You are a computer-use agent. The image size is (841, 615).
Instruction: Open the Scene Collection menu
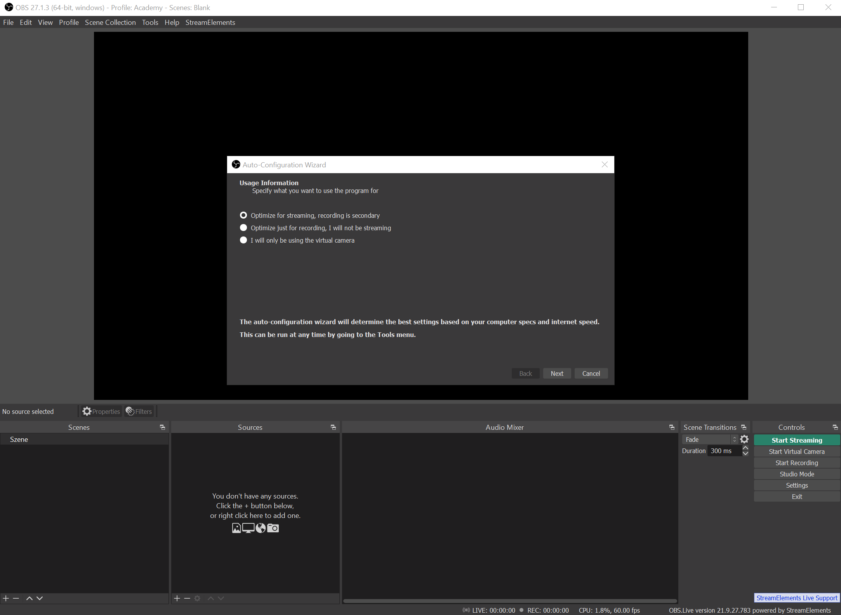pyautogui.click(x=110, y=23)
